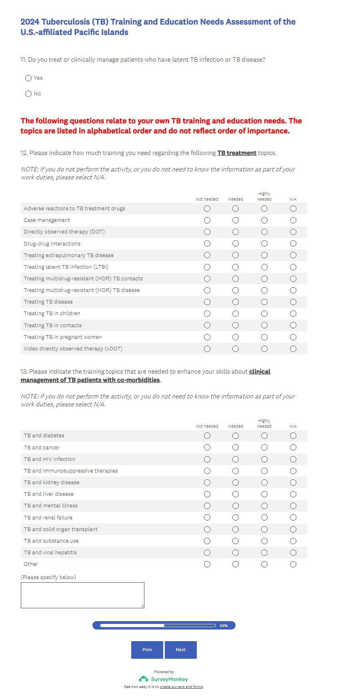Mark Case management as Highly needed
Viewport: 356px width, 698px height.
coord(264,220)
